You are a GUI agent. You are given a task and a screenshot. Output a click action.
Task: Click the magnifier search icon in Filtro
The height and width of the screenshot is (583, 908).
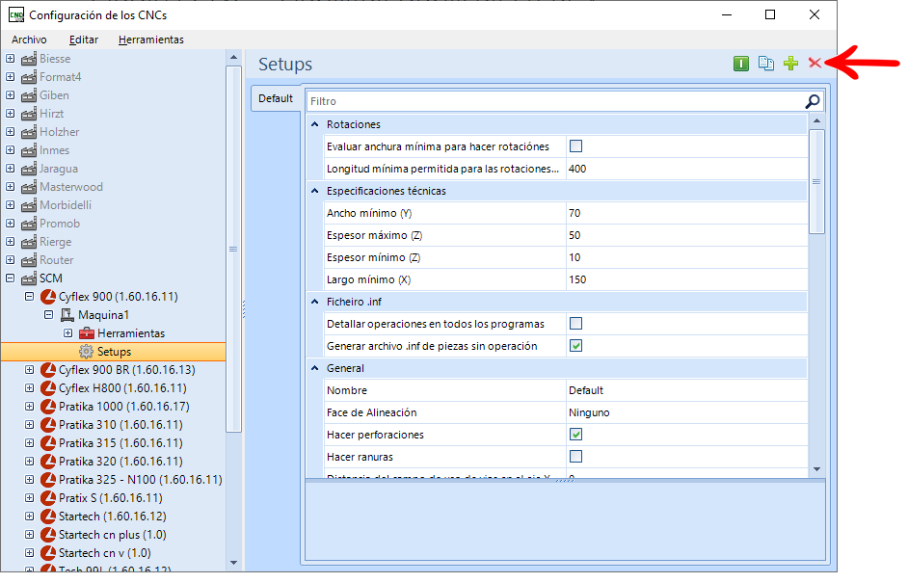pos(813,101)
